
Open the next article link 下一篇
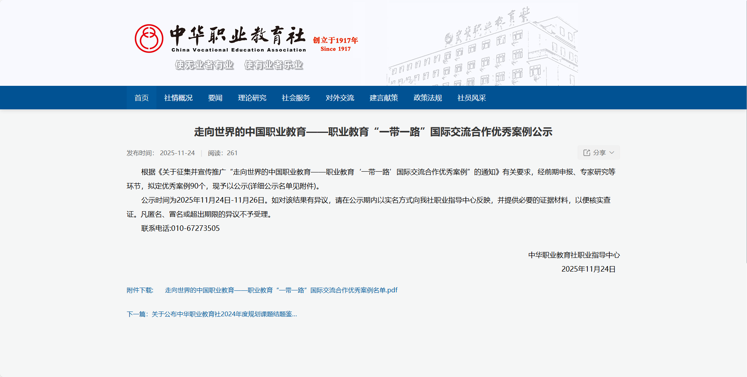212,314
